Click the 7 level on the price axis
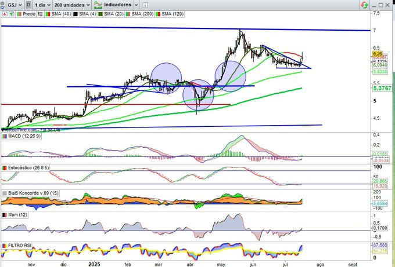The width and height of the screenshot is (395, 267). pyautogui.click(x=375, y=30)
